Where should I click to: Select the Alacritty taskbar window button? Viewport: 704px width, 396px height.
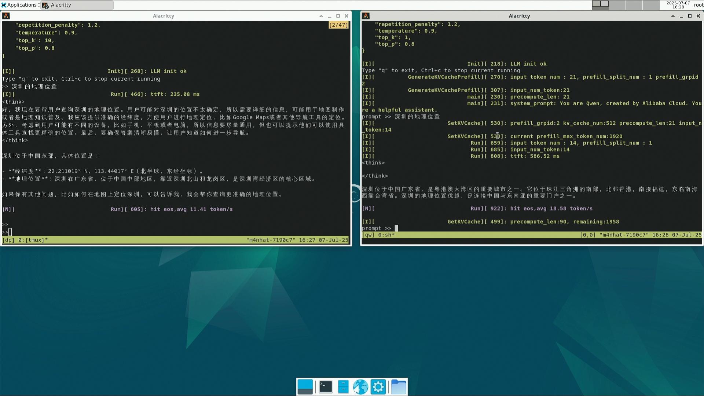[x=77, y=5]
